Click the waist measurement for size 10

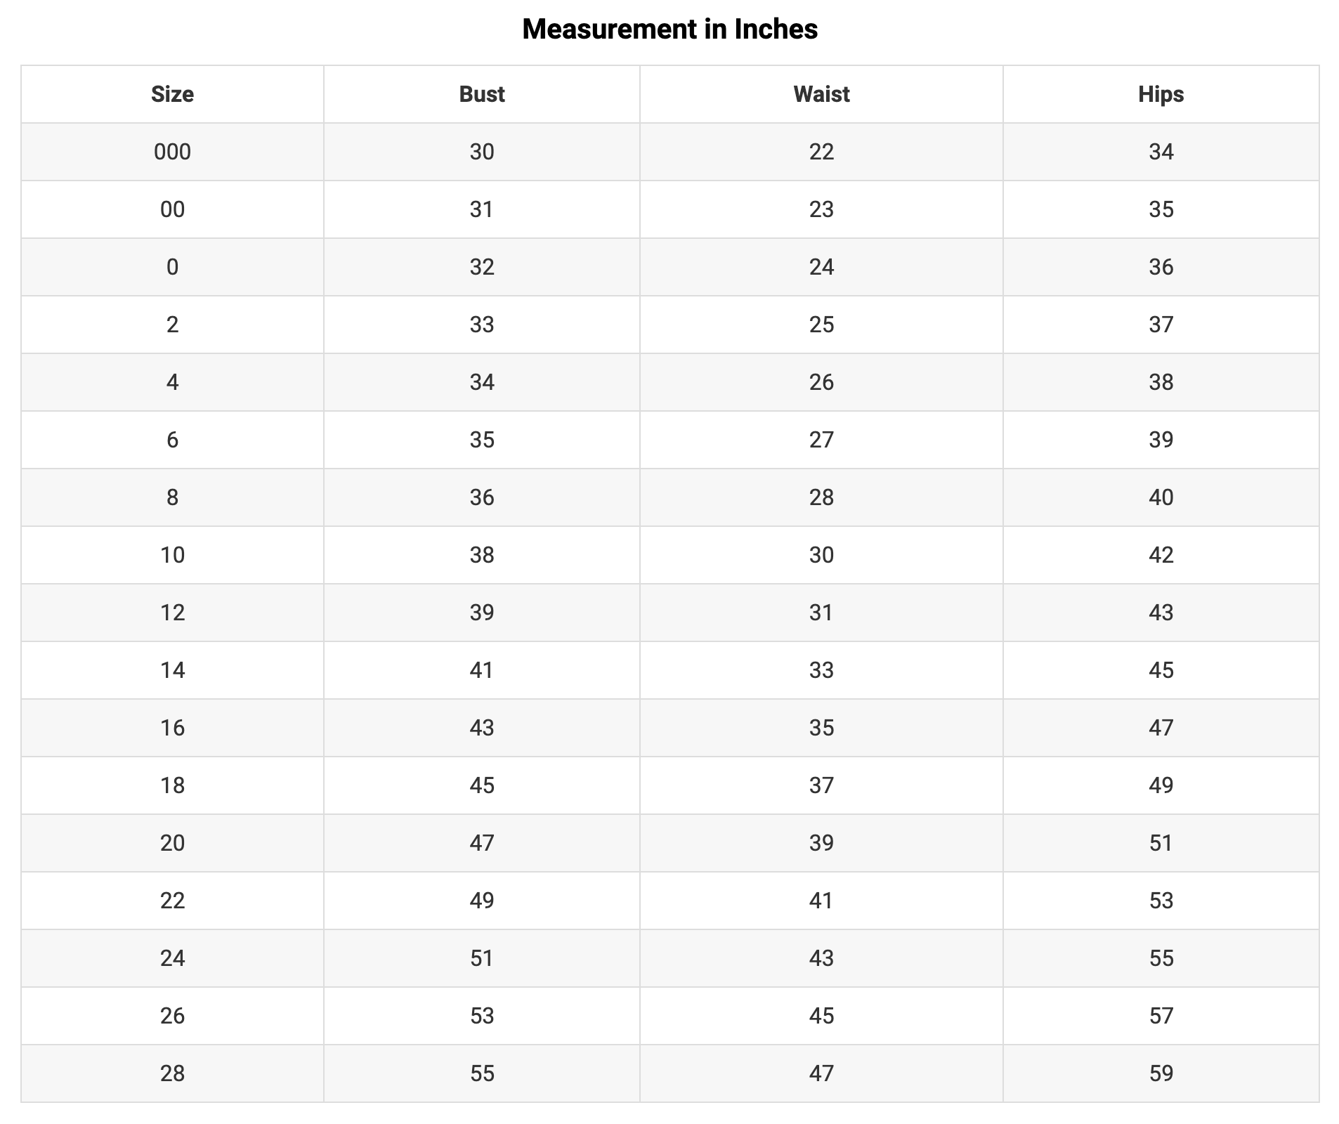tap(821, 555)
